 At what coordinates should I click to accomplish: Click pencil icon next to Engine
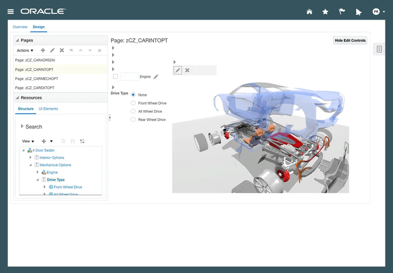tap(156, 77)
